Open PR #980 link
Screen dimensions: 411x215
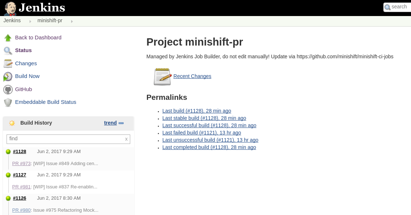click(x=21, y=210)
